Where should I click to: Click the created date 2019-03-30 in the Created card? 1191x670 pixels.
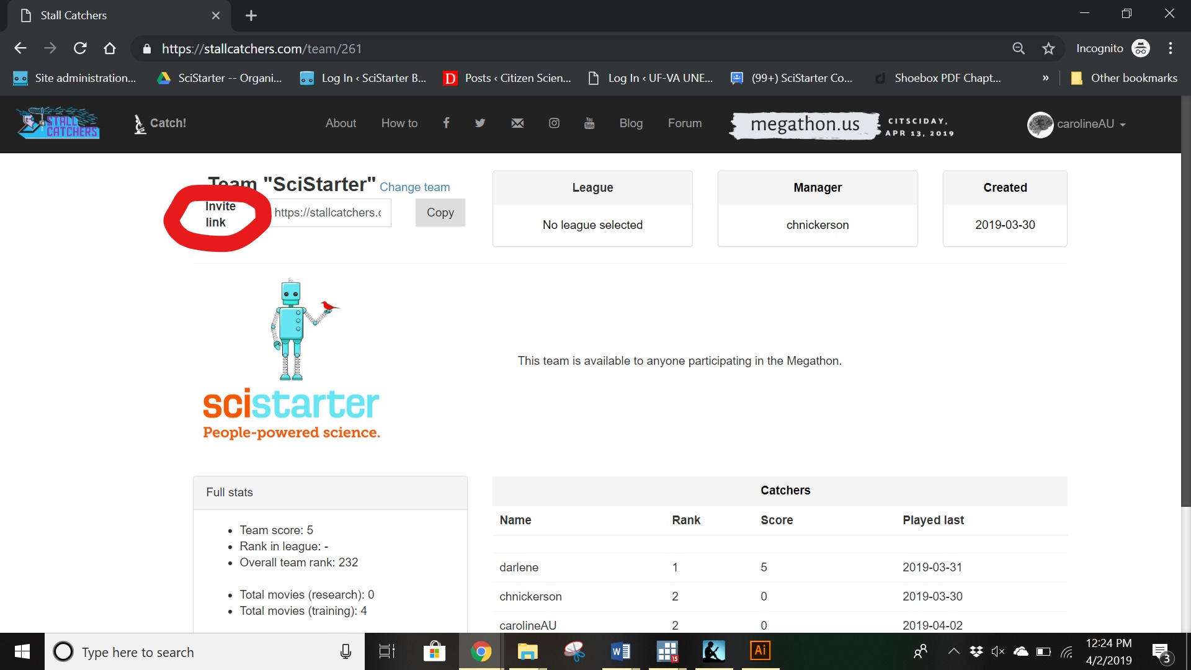(1005, 225)
